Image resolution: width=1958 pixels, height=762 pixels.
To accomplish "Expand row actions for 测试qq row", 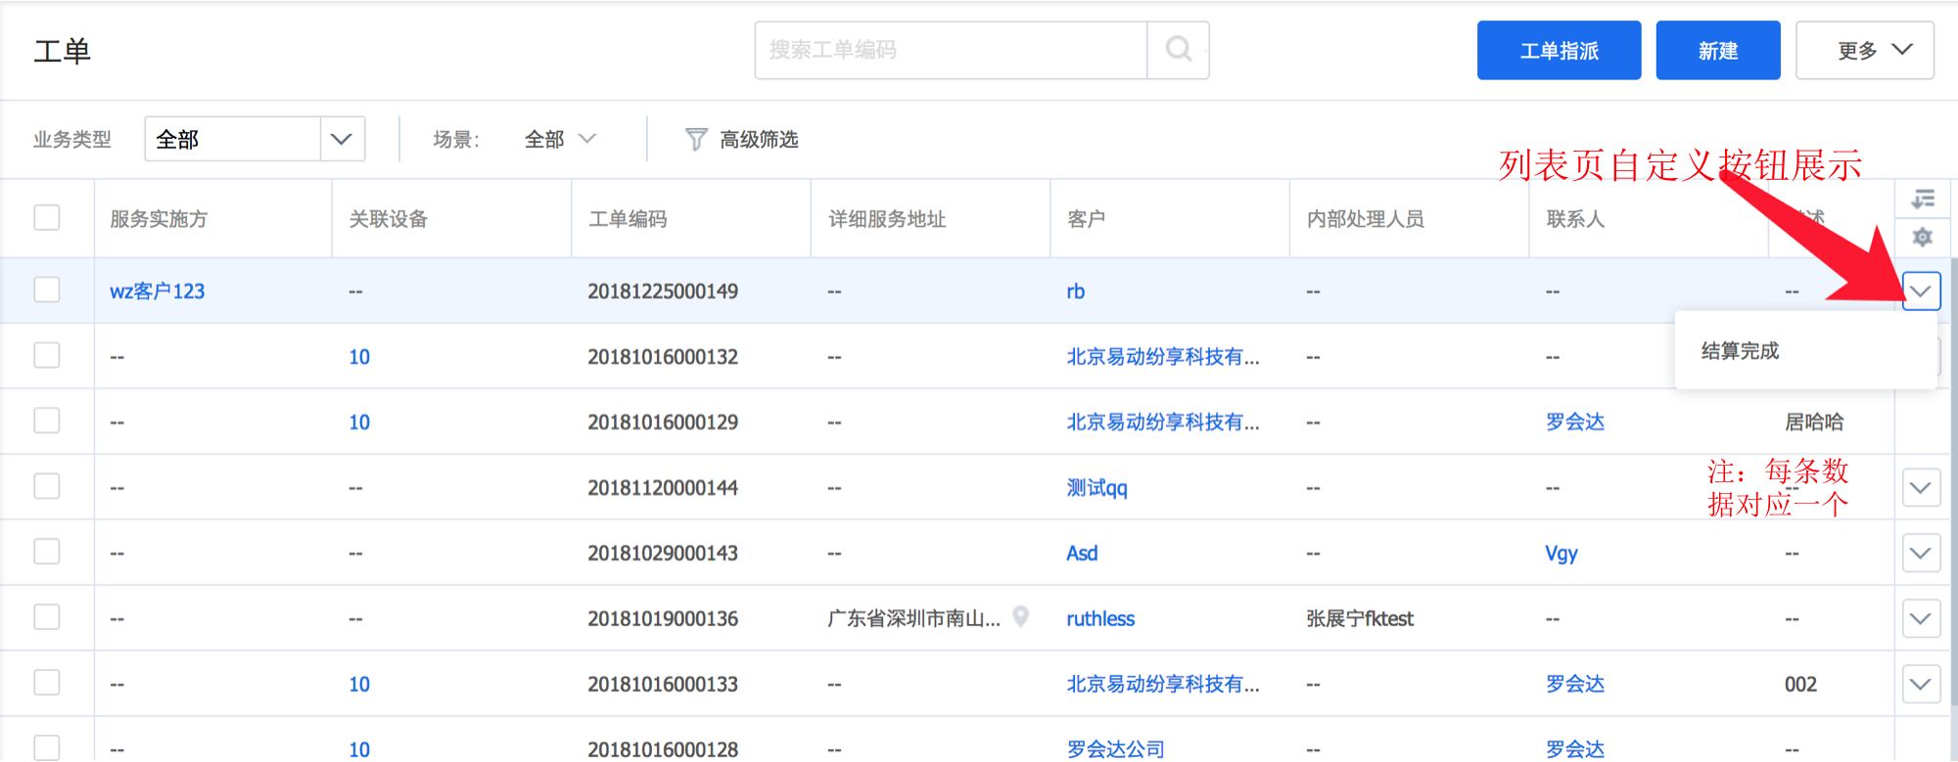I will 1921,487.
